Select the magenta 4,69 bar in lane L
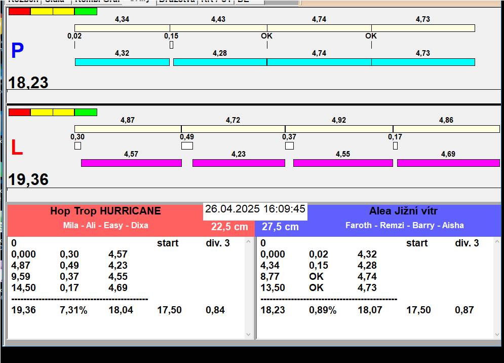The width and height of the screenshot is (504, 363). (x=448, y=163)
